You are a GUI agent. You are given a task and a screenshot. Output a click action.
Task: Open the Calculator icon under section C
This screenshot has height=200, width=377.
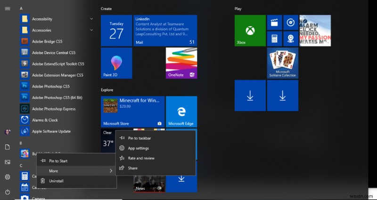[x=25, y=176]
